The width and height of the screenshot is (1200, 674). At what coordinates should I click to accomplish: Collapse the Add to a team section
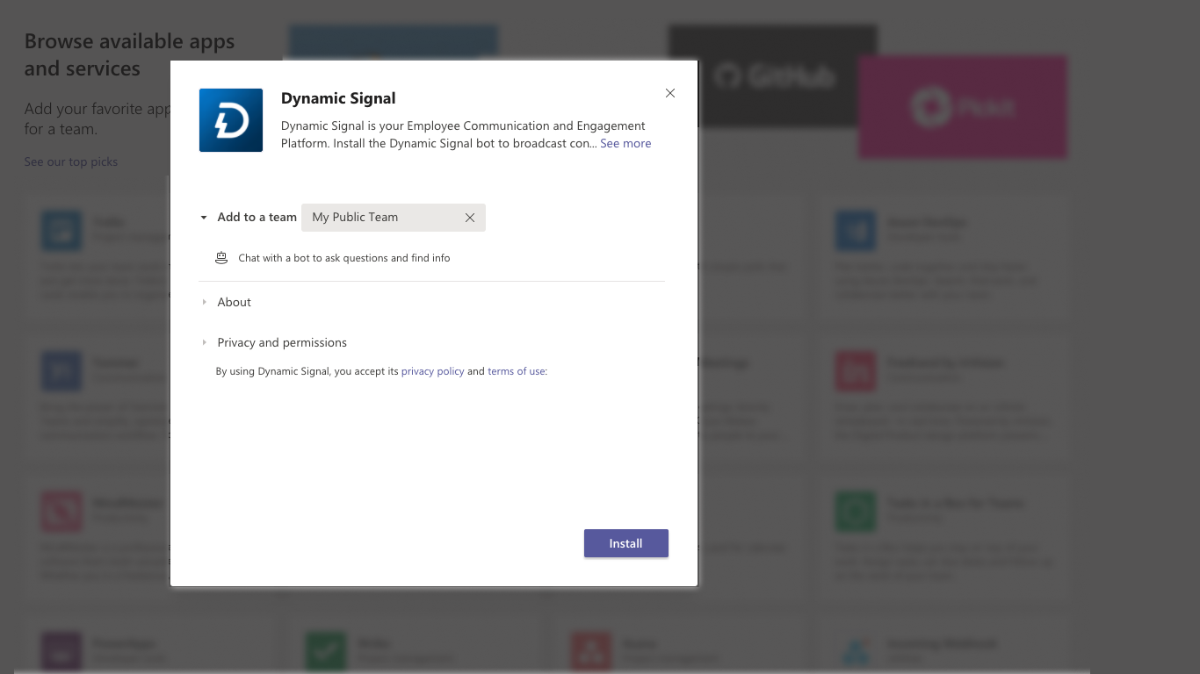click(204, 218)
